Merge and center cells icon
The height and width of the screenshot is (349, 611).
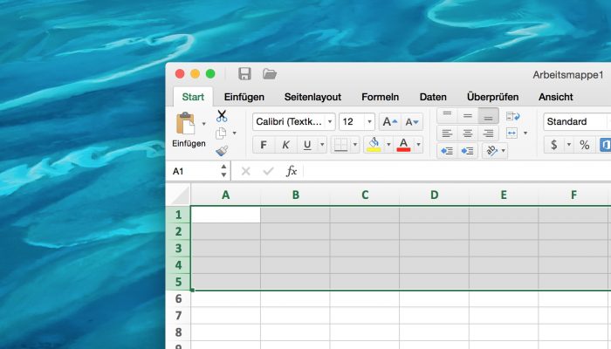pos(511,133)
